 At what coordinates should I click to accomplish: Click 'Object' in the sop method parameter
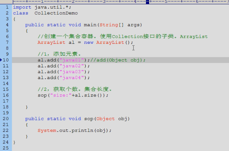point(106,119)
